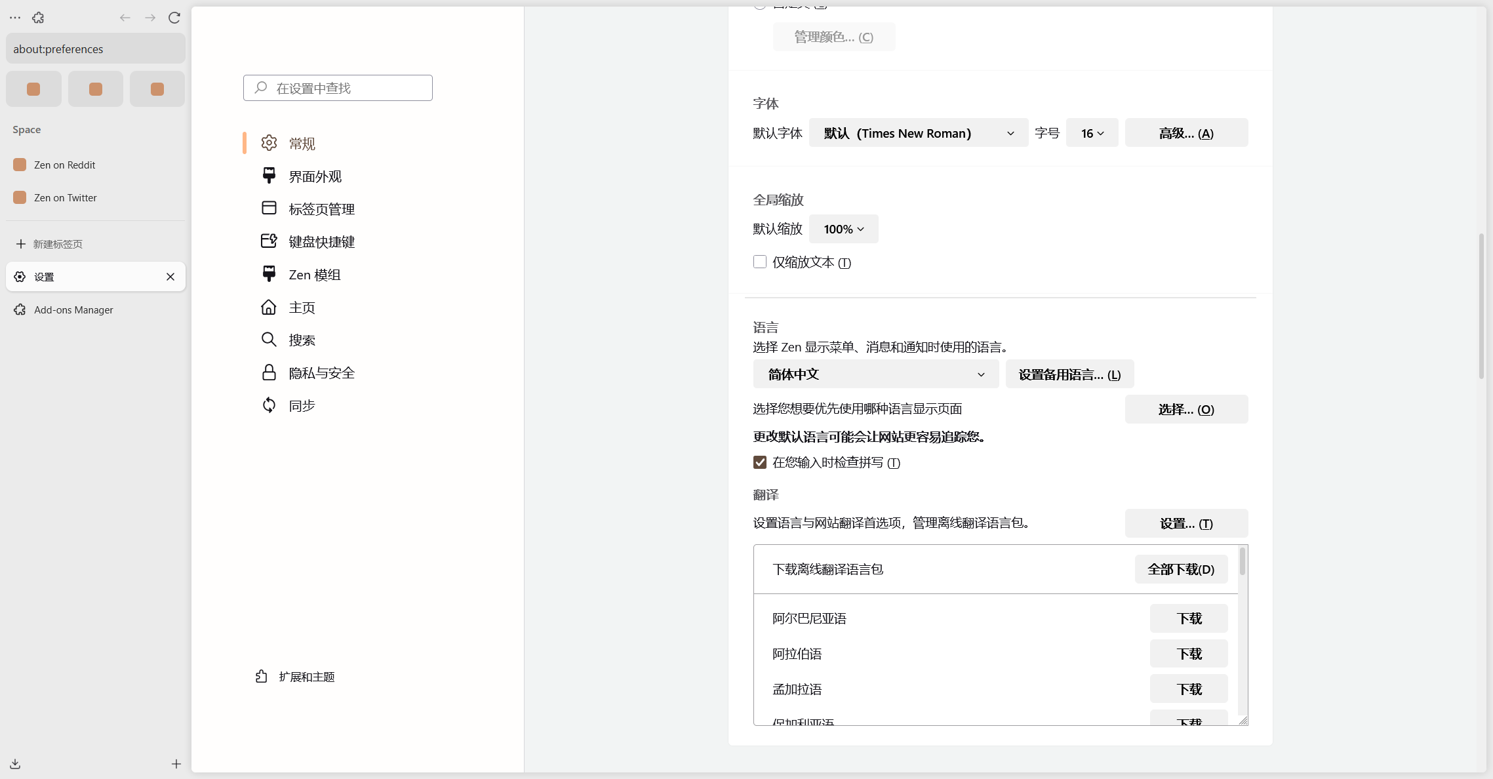Screen dimensions: 1493x779
Task: Click the 选择 page language button
Action: point(1186,409)
